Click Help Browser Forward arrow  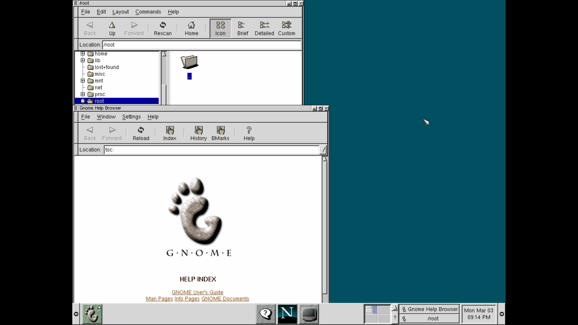tap(112, 134)
